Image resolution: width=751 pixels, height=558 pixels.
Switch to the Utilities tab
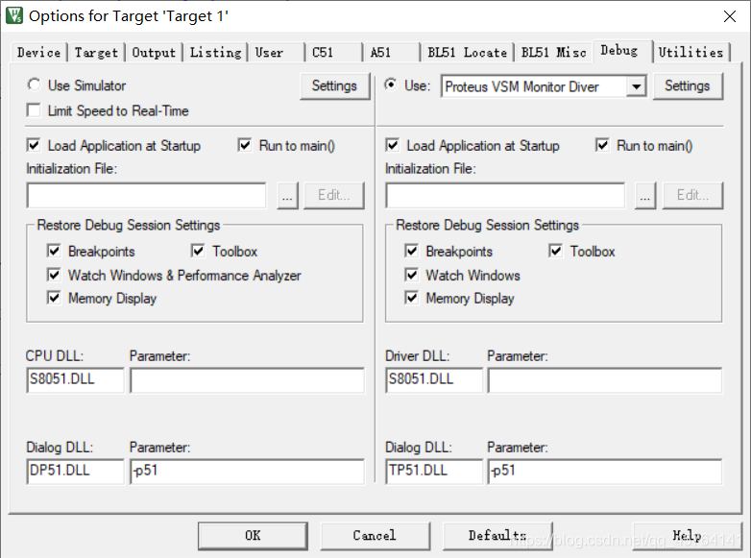[690, 52]
